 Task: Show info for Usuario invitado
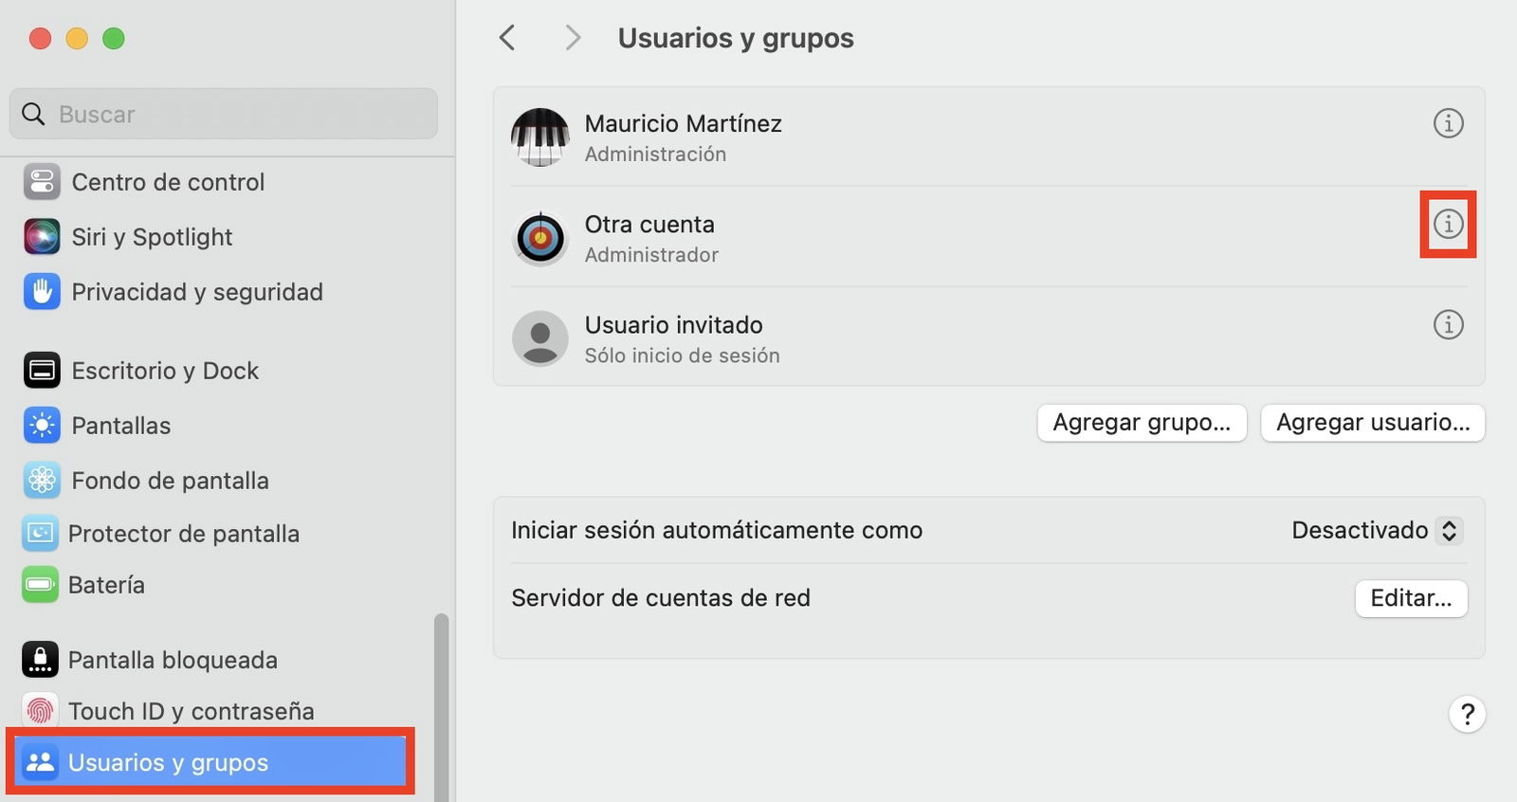pyautogui.click(x=1448, y=324)
